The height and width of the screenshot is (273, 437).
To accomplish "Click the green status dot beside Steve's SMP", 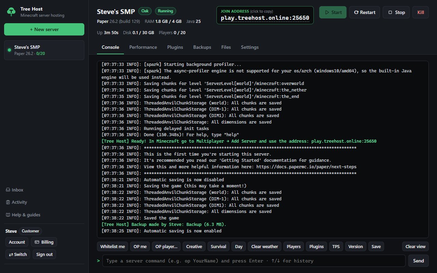I will click(x=10, y=50).
